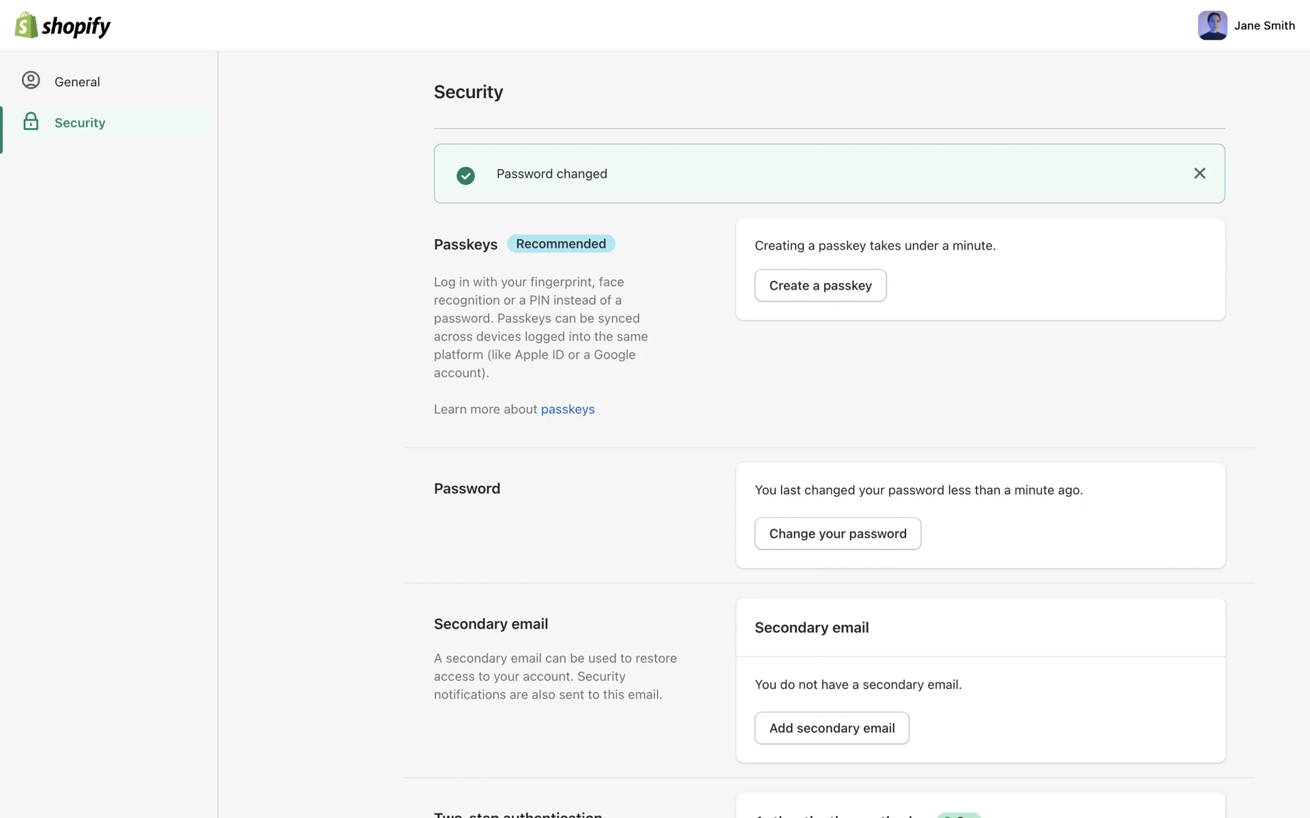The width and height of the screenshot is (1310, 818).
Task: Click the Security page heading
Action: (x=468, y=92)
